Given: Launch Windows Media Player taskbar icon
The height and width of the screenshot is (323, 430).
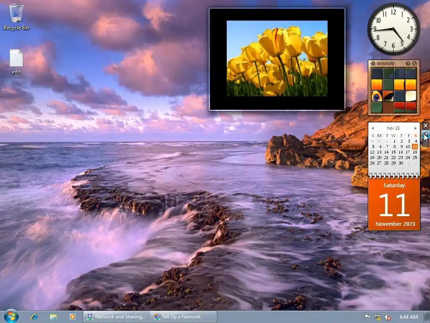Looking at the screenshot, I should tap(72, 317).
